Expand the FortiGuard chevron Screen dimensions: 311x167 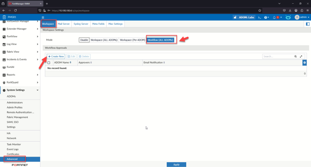click(x=37, y=83)
